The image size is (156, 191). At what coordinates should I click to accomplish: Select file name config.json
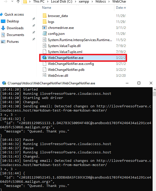pyautogui.click(x=56, y=34)
